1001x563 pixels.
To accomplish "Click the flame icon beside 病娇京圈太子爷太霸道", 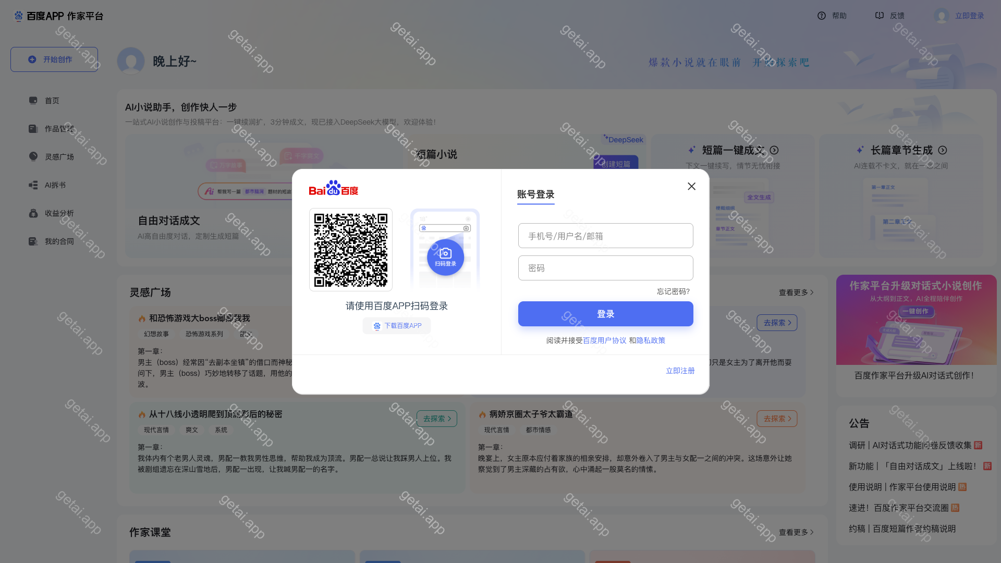I will (482, 414).
